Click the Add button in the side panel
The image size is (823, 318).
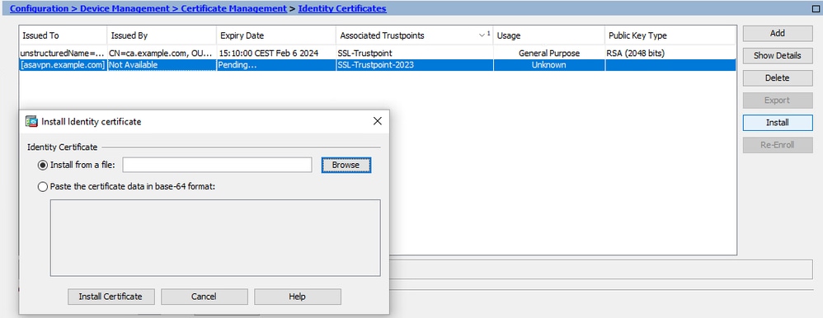tap(778, 33)
